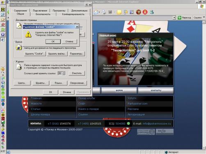Switch to the Подключения tab
206x154 pixels.
pyautogui.click(x=40, y=11)
